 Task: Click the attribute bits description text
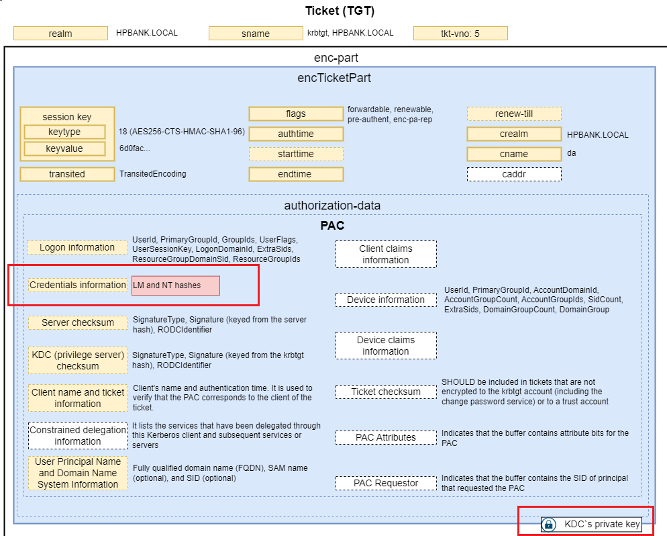[x=535, y=438]
